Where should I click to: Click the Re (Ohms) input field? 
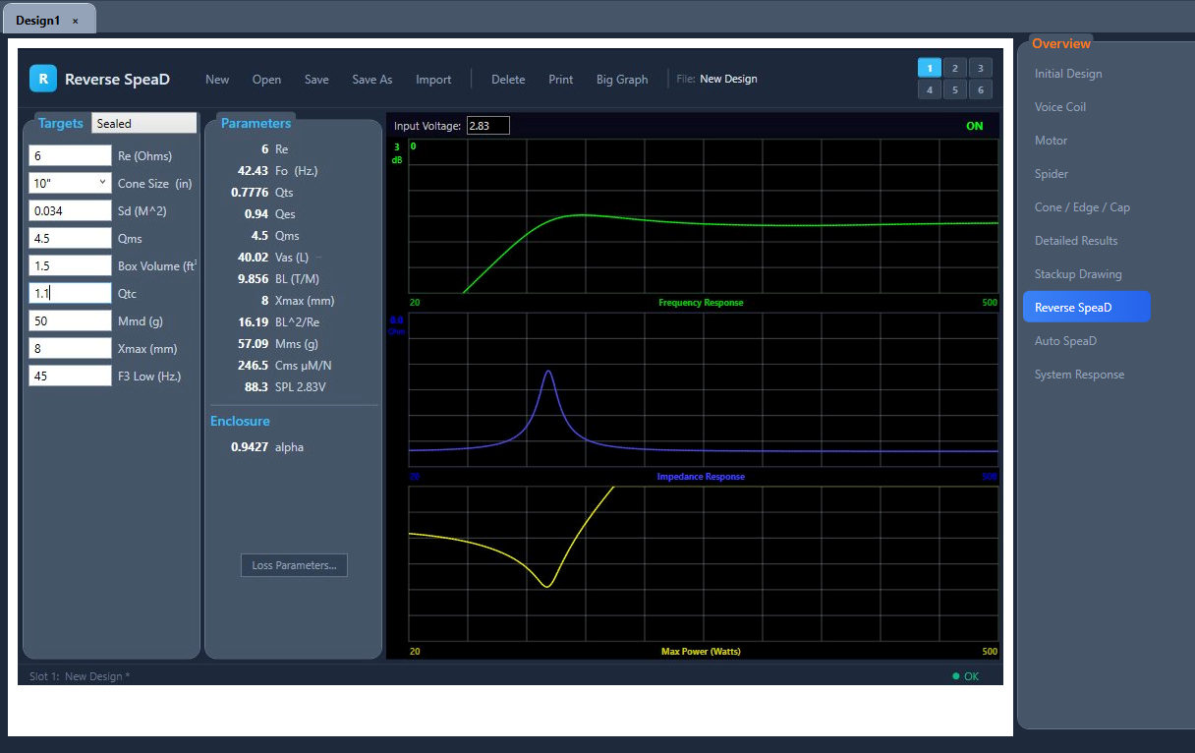(70, 155)
